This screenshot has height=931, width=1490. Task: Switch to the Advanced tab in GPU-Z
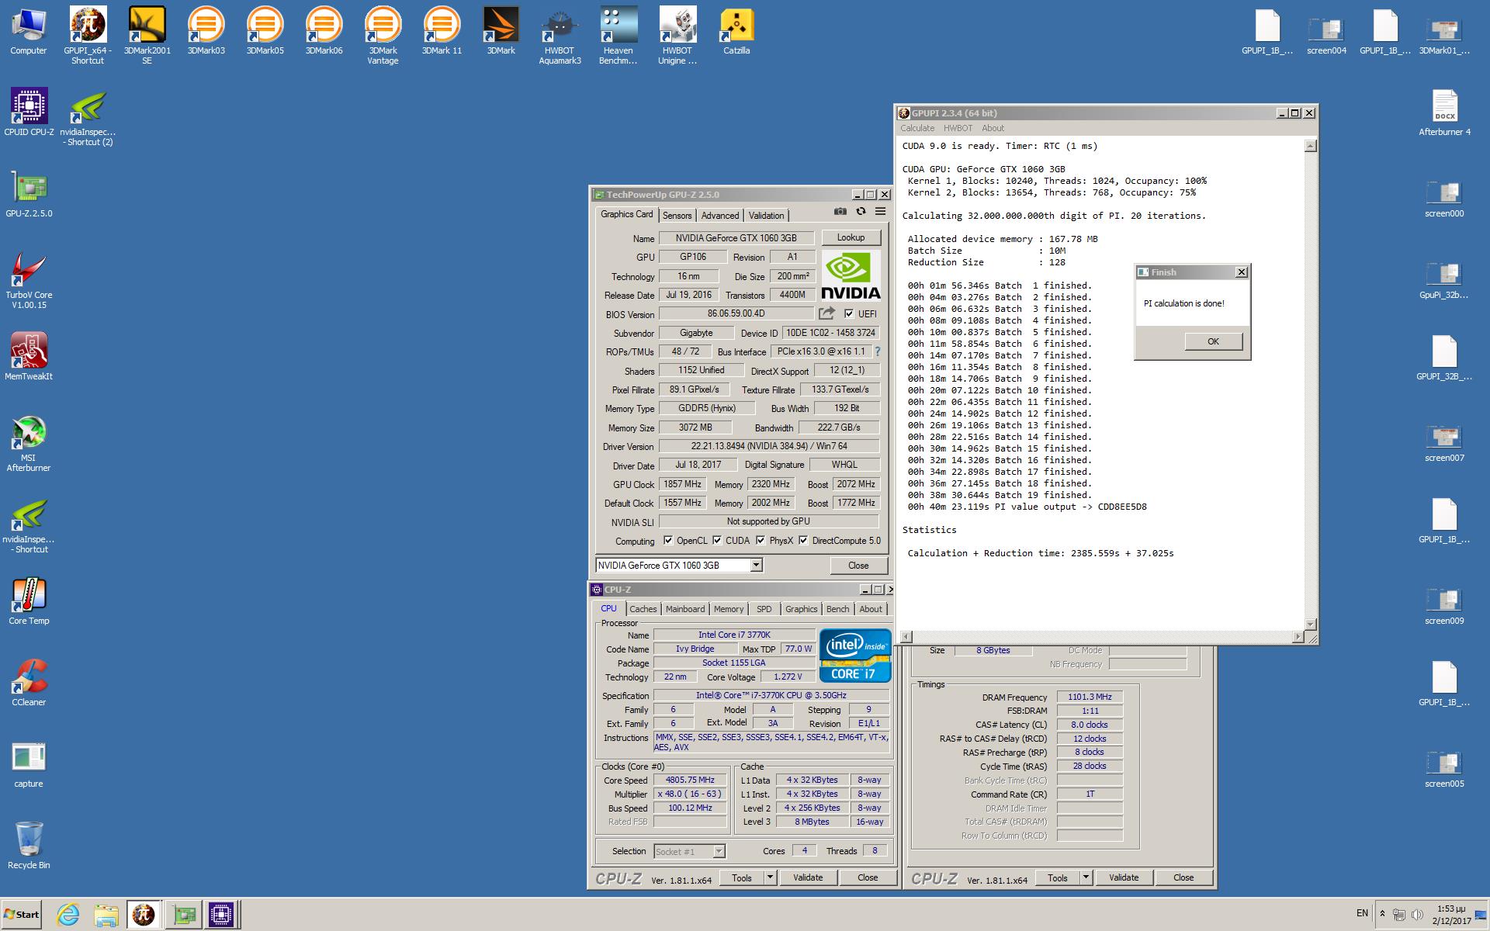click(x=720, y=216)
